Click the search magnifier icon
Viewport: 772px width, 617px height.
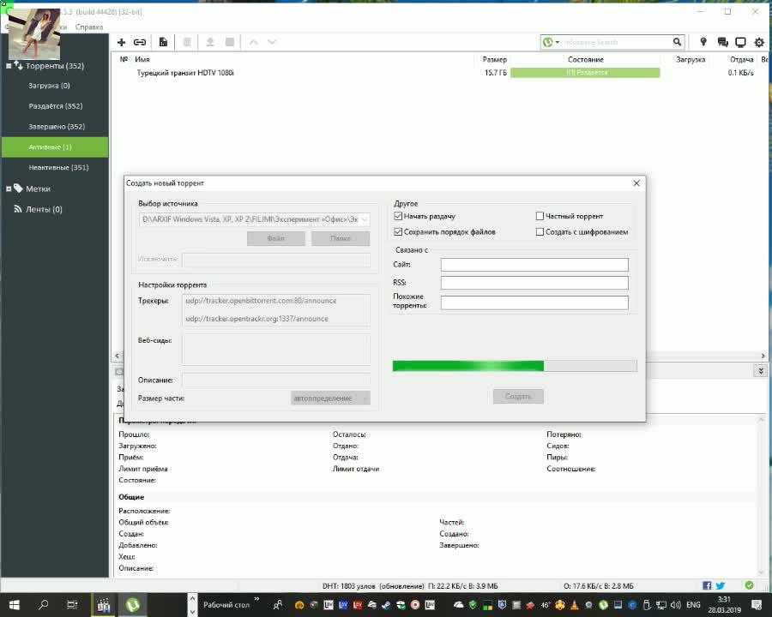coord(677,42)
